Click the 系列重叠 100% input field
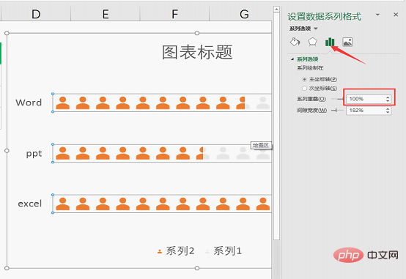The width and height of the screenshot is (406, 279). 366,99
